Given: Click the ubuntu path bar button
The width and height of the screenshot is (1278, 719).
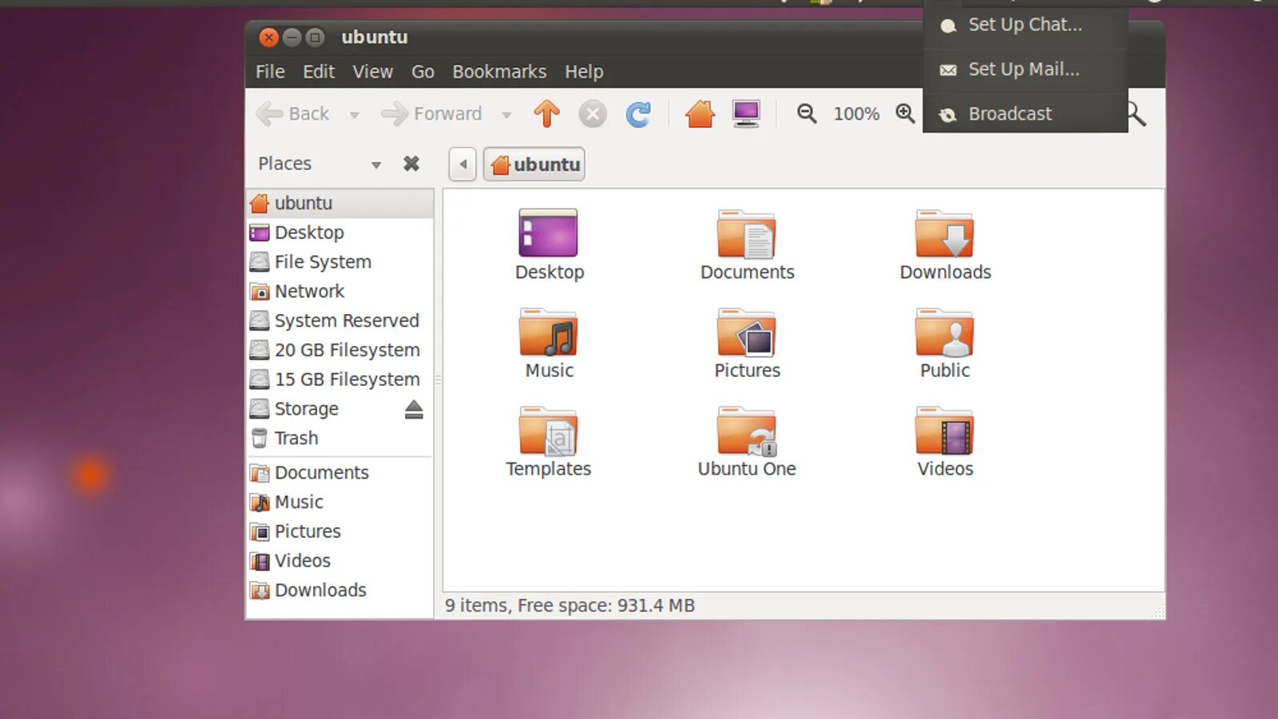Looking at the screenshot, I should point(534,165).
